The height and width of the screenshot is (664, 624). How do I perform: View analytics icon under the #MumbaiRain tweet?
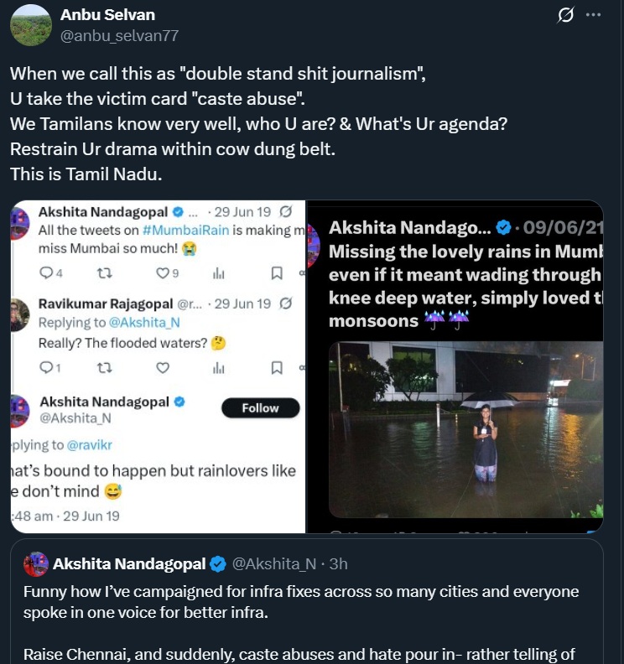pyautogui.click(x=219, y=272)
